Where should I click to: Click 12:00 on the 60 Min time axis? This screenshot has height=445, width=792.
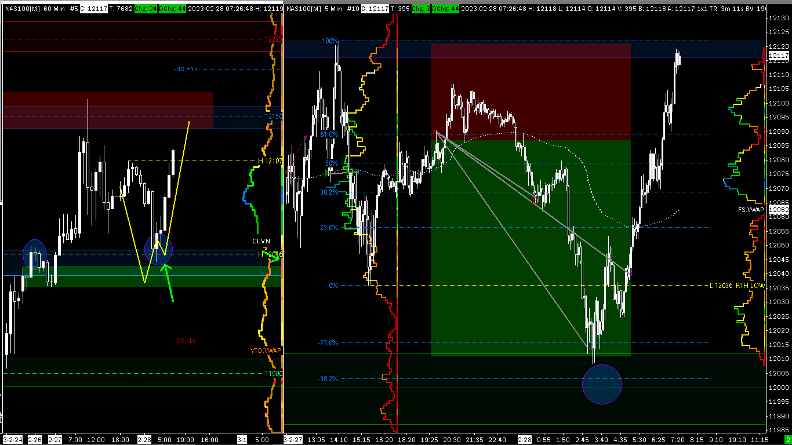[96, 440]
